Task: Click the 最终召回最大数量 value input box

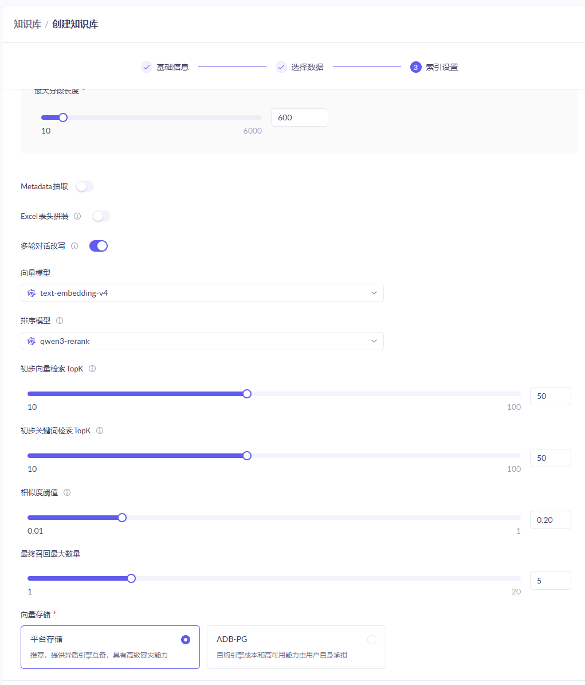Action: pos(550,581)
